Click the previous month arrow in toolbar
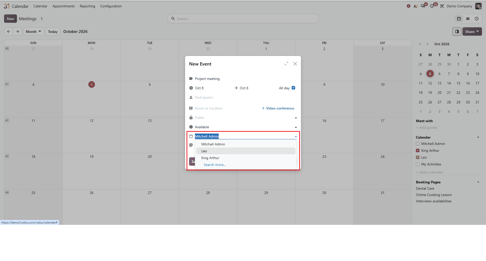Screen dimensions: 486x261 (x=9, y=32)
